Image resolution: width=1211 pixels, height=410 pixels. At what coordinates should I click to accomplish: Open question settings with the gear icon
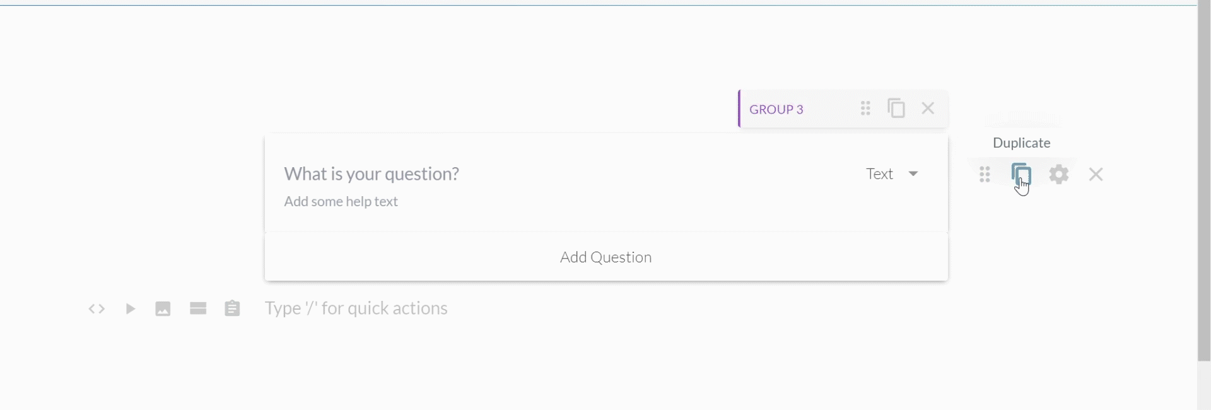[x=1059, y=174]
